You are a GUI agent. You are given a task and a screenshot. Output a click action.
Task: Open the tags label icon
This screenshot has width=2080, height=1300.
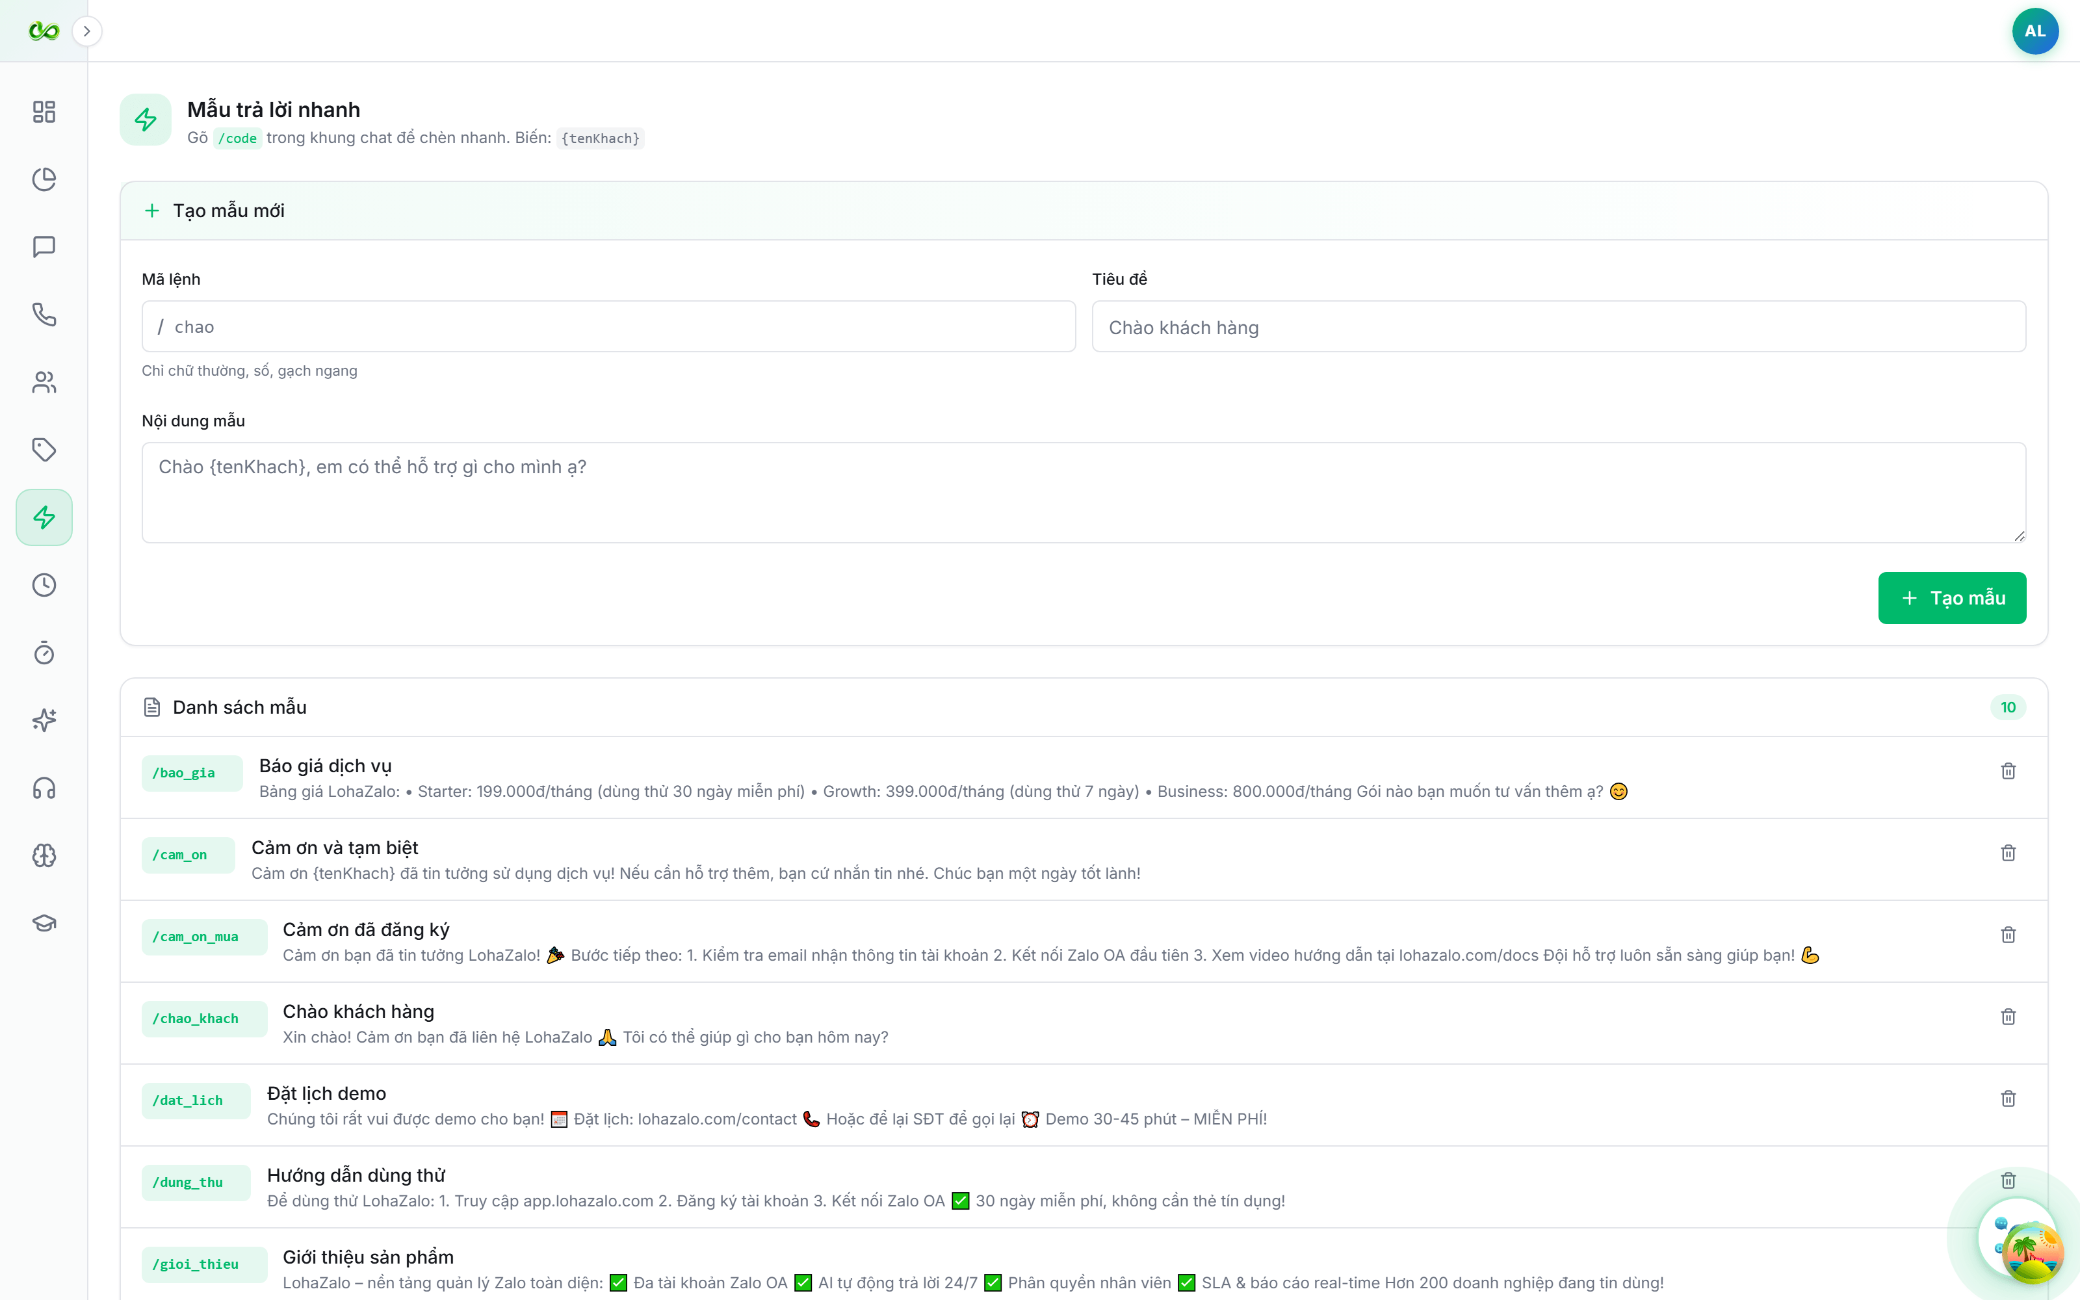[44, 450]
